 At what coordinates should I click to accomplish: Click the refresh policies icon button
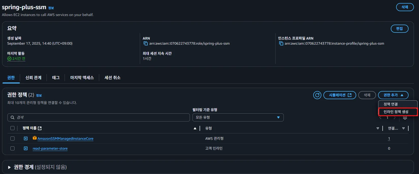click(317, 95)
